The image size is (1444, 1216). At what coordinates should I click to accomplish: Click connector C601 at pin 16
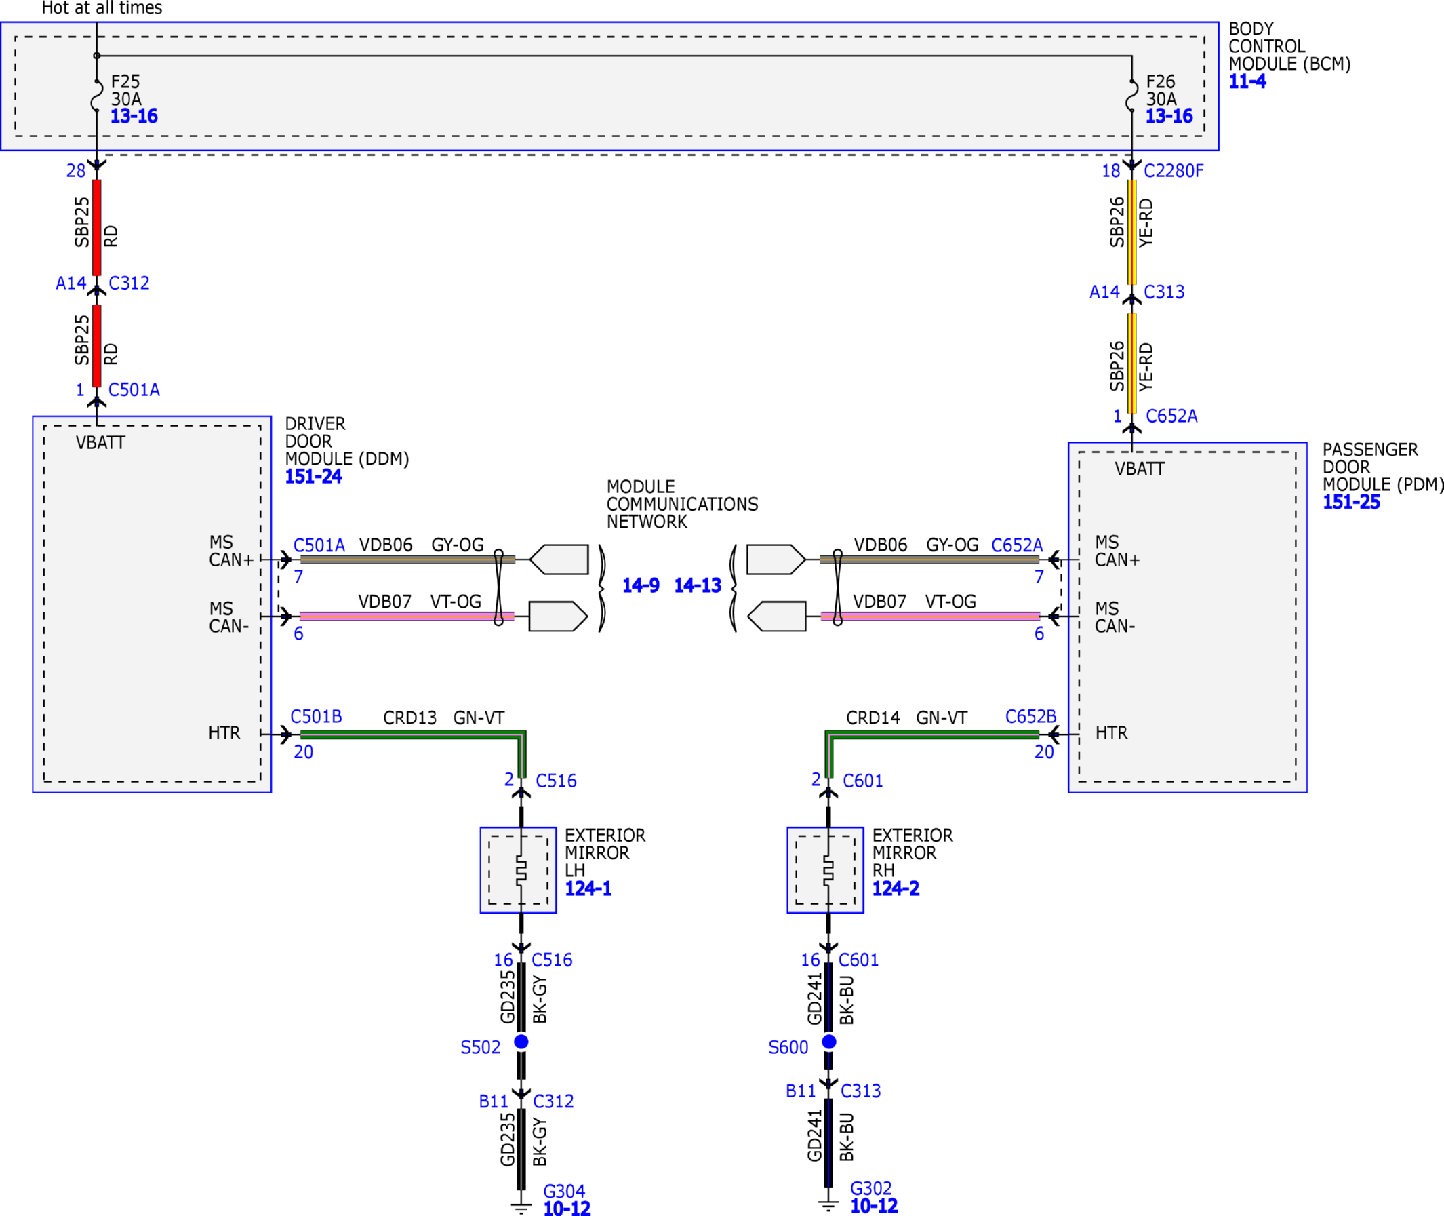tap(858, 960)
